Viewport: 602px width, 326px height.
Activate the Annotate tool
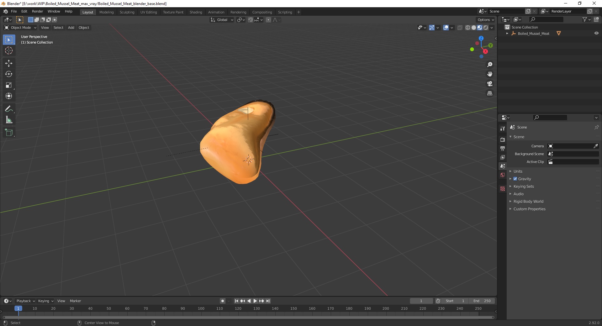[x=9, y=109]
